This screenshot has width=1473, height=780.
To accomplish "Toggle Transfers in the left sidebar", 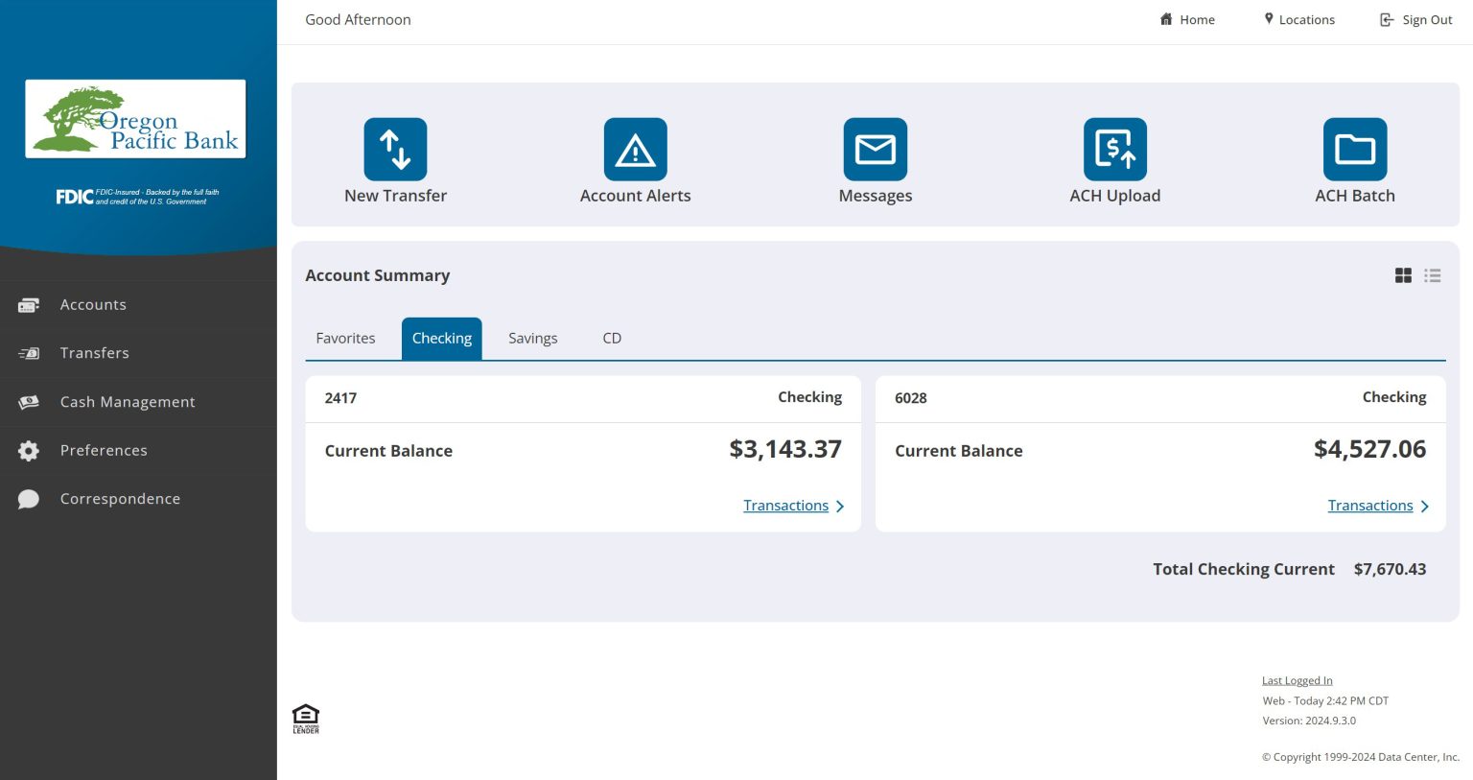I will click(x=95, y=353).
